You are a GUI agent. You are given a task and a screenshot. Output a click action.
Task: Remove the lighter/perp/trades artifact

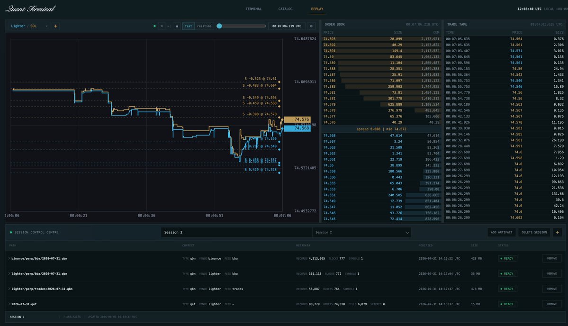[552, 289]
